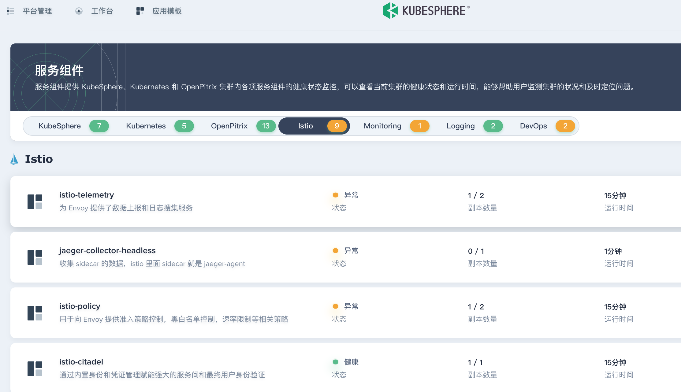The width and height of the screenshot is (681, 392).
Task: Click the Istio count badge 9
Action: pyautogui.click(x=337, y=126)
